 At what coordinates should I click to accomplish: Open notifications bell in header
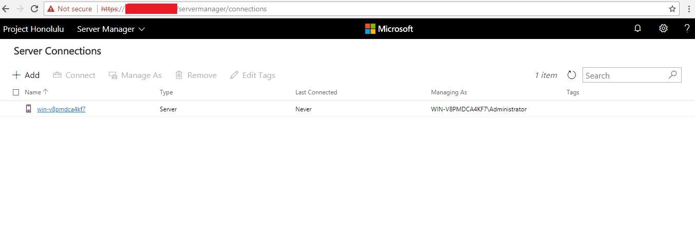point(638,29)
